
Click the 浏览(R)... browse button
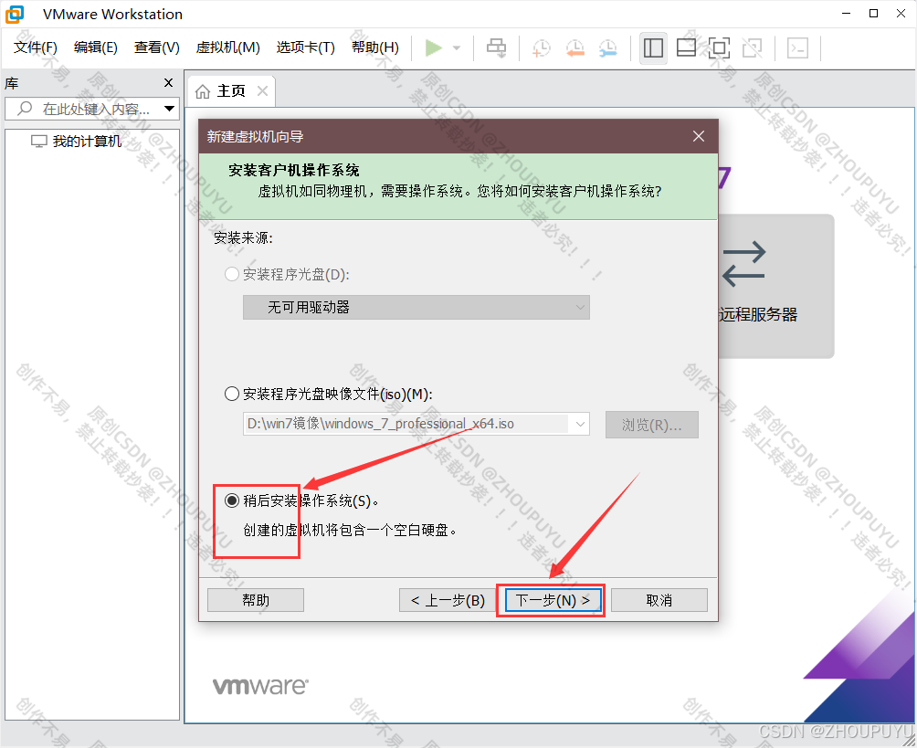(x=651, y=425)
